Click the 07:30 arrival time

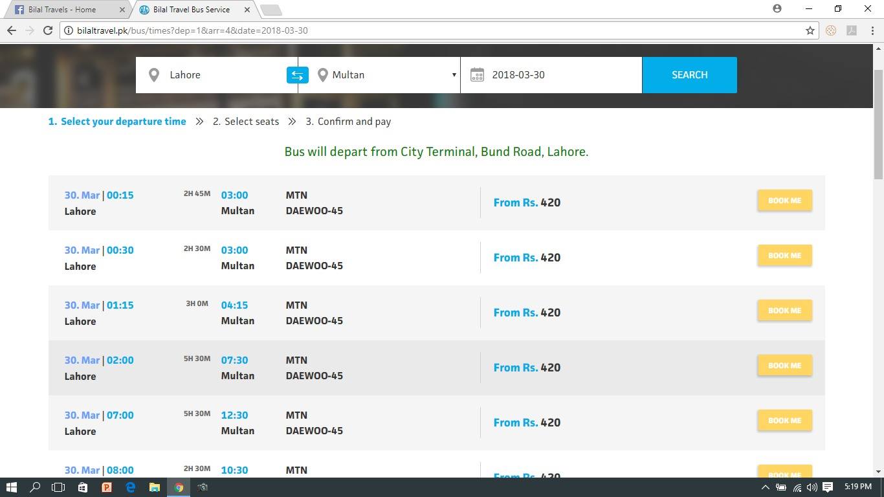pyautogui.click(x=234, y=360)
